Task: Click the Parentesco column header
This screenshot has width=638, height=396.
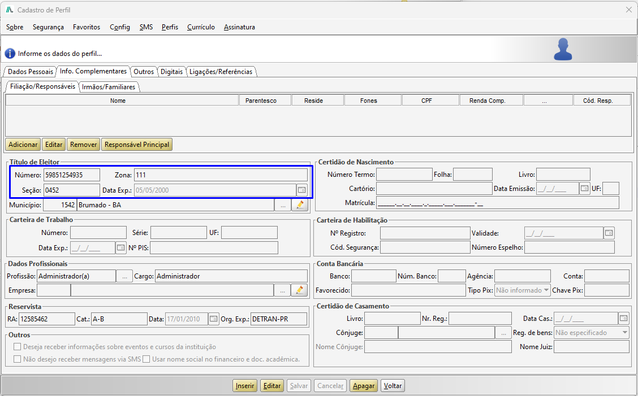Action: [x=265, y=101]
